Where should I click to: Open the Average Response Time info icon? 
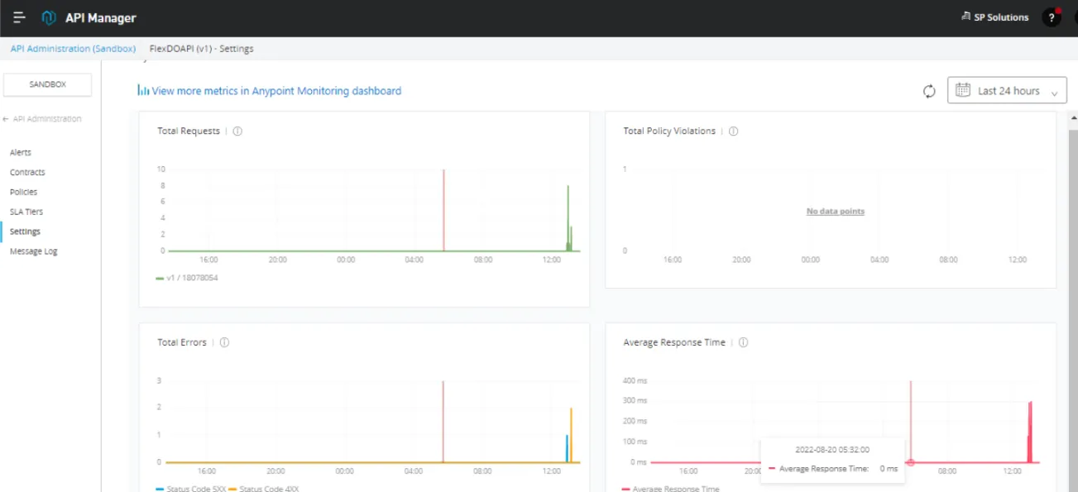[x=743, y=342]
